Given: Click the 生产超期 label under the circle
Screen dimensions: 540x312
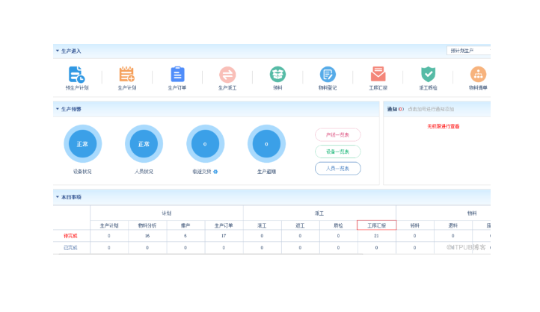Looking at the screenshot, I should click(266, 172).
